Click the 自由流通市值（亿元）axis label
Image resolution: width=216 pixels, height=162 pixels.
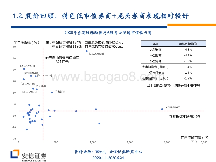(x=194, y=140)
